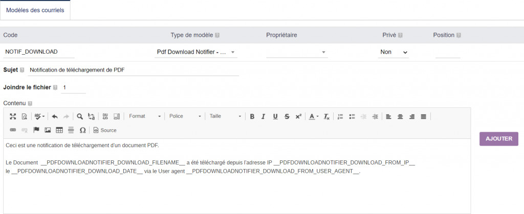Click the Position input field
Viewport: 524px width, 214px height.
tap(448, 52)
